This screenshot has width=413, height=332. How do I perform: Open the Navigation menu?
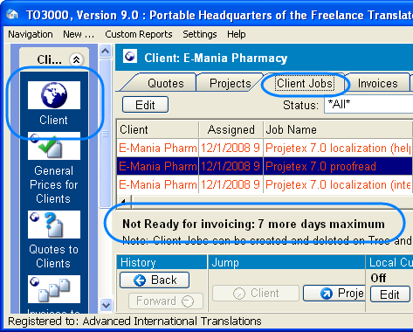click(x=31, y=34)
